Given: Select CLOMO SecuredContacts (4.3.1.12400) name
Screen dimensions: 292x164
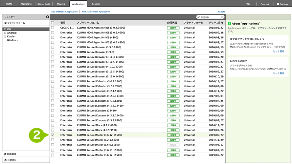Looking at the screenshot, I should click(100, 115).
